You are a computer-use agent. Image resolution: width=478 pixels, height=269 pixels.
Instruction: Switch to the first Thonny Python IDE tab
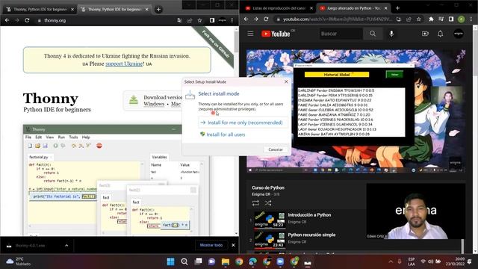tap(40, 10)
